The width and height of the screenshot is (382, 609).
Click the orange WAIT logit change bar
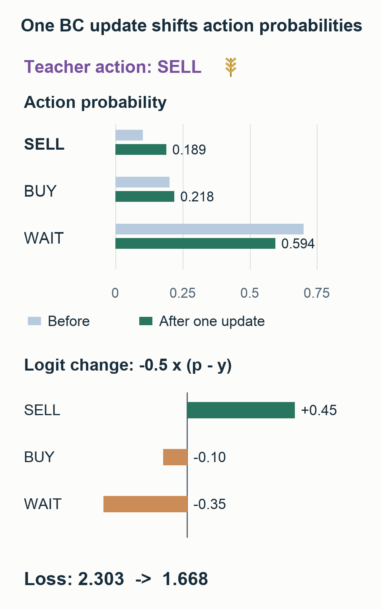pos(145,504)
